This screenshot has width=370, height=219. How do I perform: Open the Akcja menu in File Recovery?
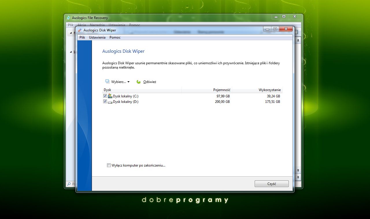[82, 25]
